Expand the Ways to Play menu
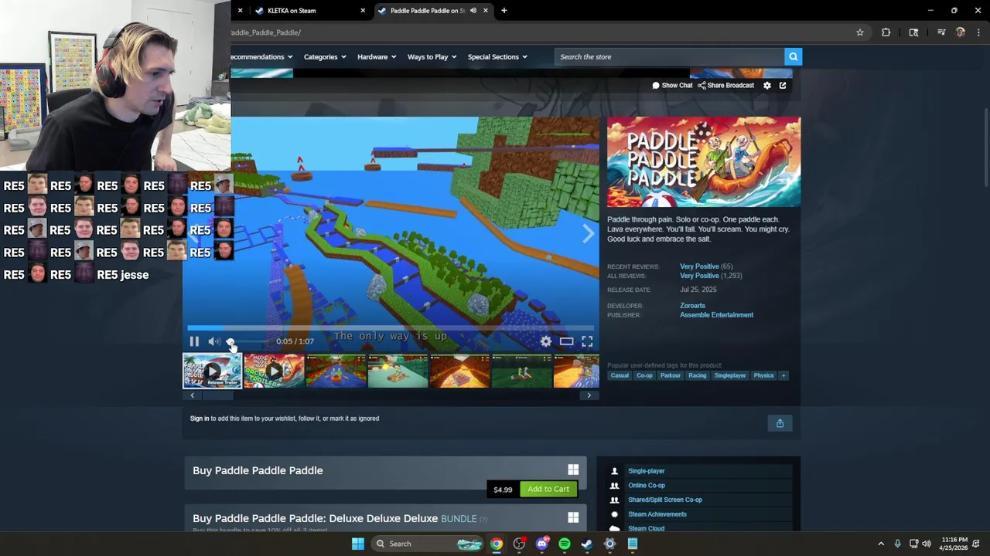The width and height of the screenshot is (990, 556). [x=432, y=56]
